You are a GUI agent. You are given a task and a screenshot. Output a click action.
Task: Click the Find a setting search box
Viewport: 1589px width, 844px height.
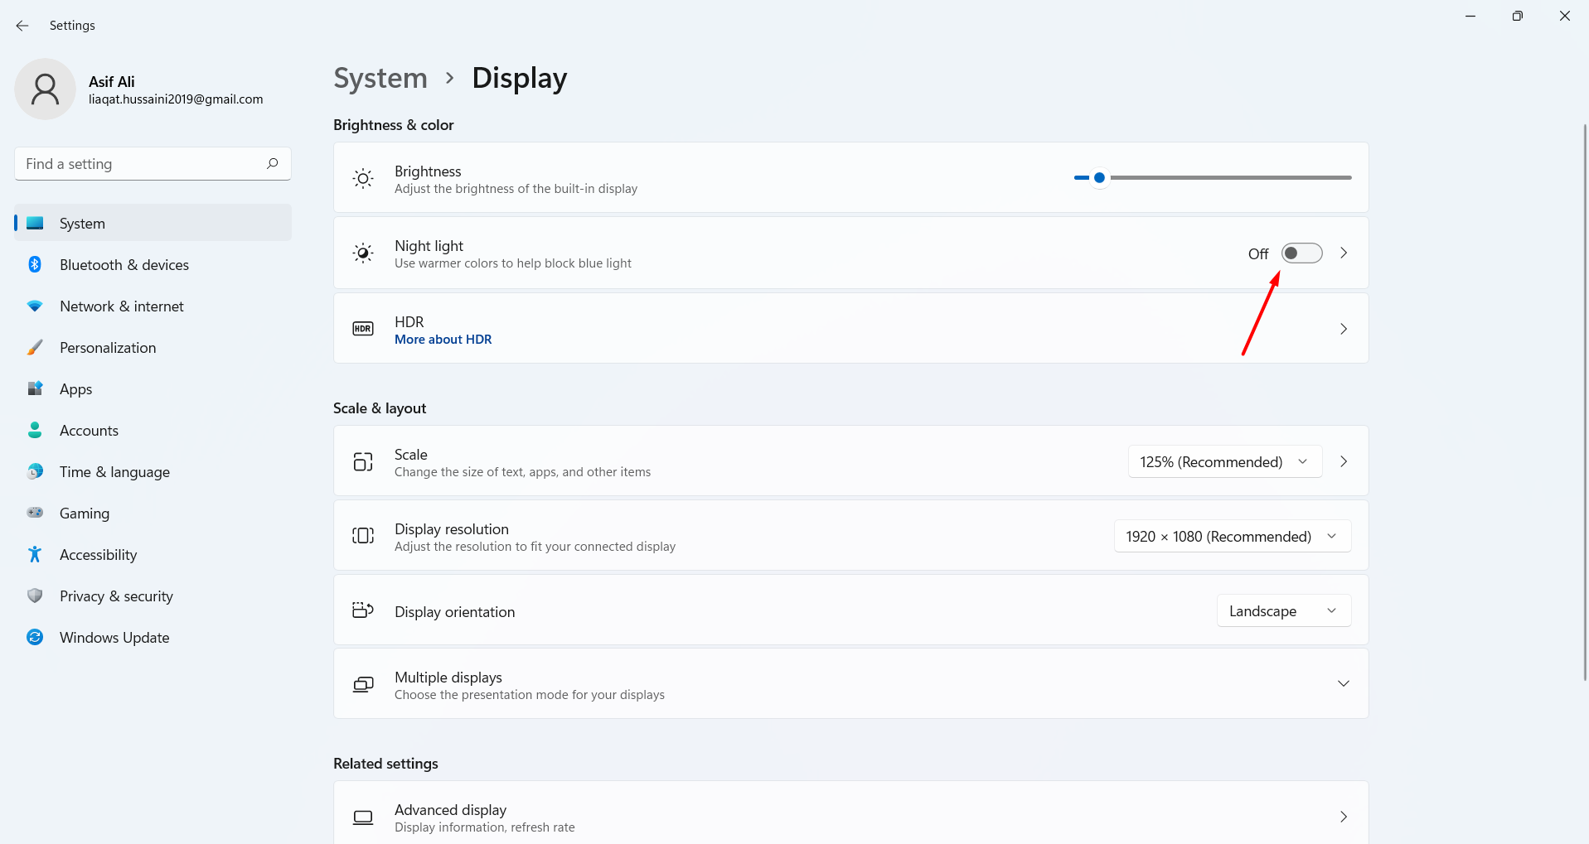[141, 164]
